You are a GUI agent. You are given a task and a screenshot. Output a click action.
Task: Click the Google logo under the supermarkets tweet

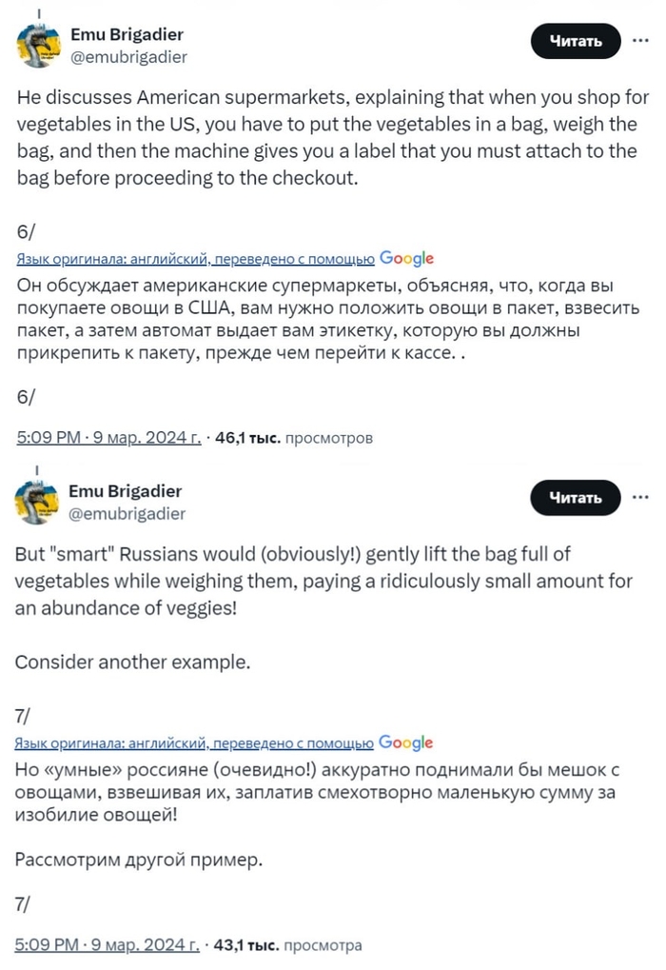click(x=406, y=258)
